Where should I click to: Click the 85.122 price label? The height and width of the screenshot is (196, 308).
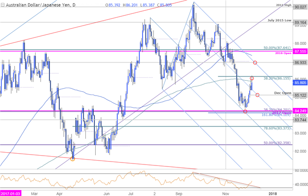point(300,95)
